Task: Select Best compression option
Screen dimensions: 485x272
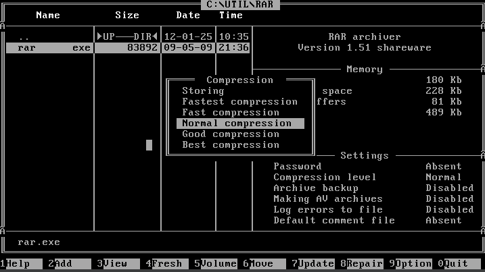Action: tap(231, 145)
